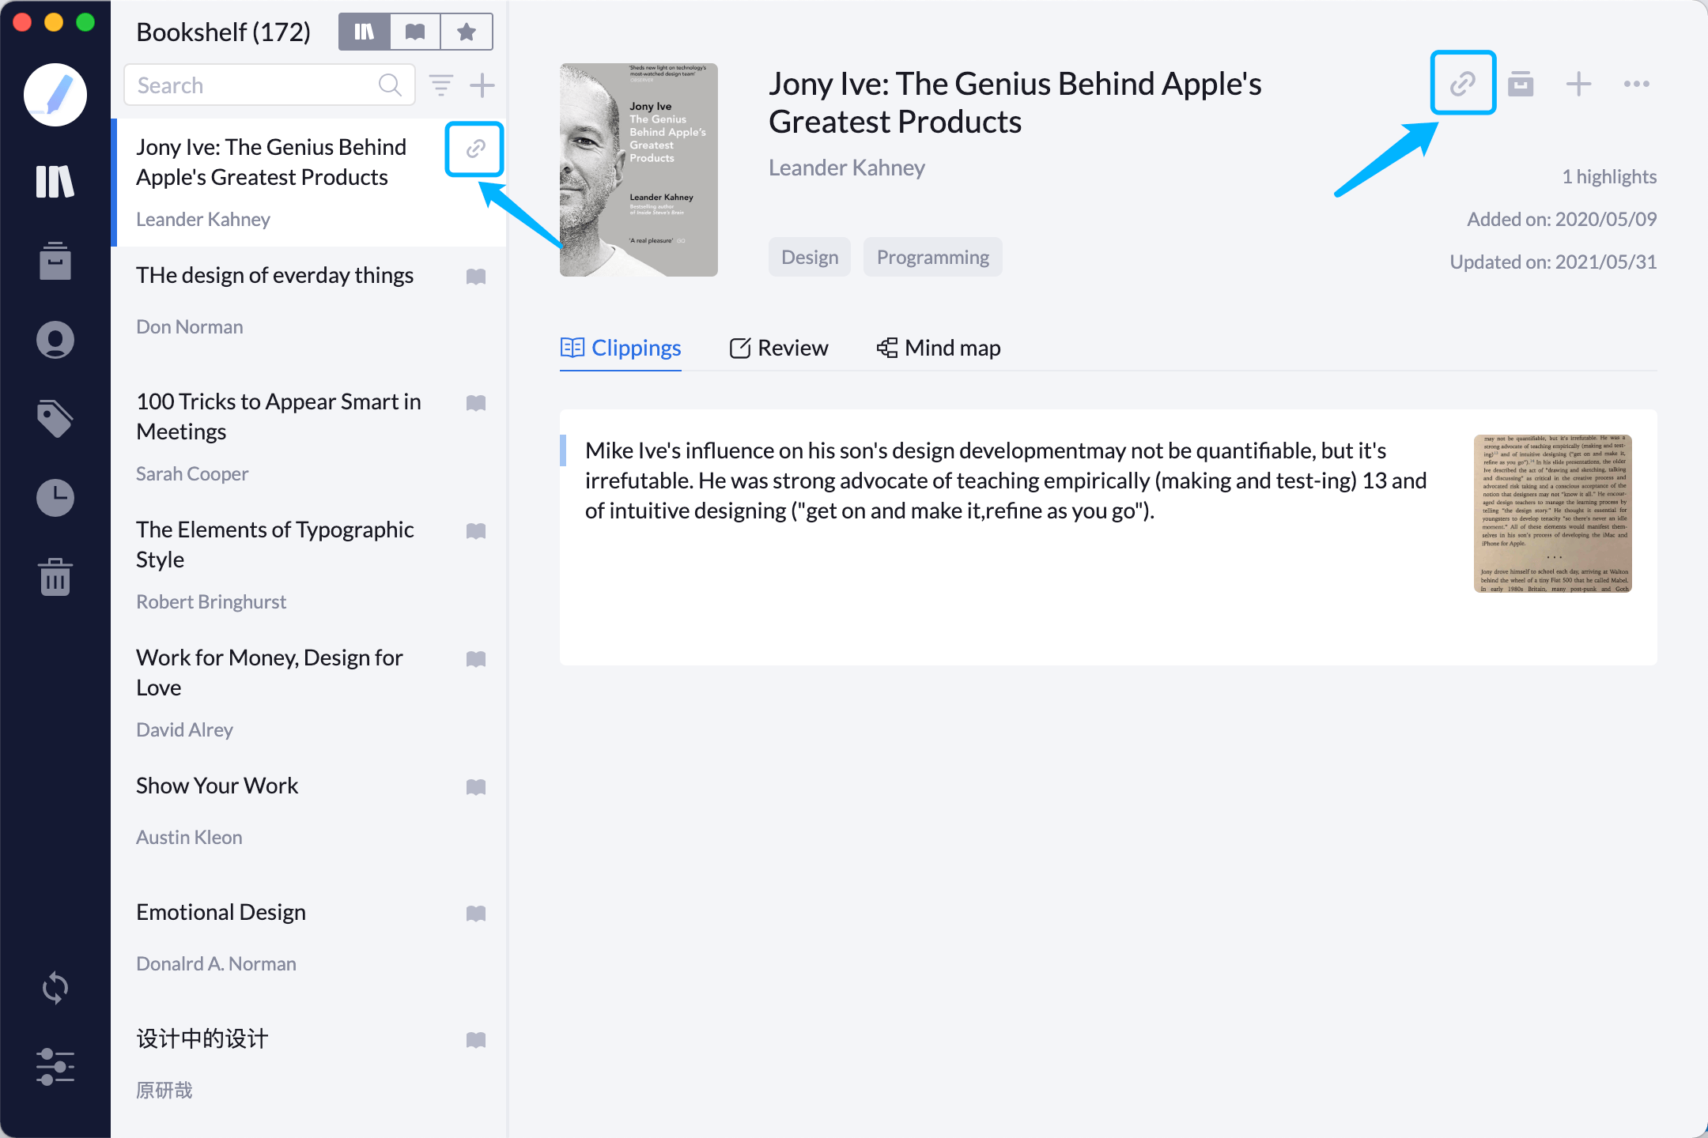Switch to the Clippings tab
Viewport: 1708px width, 1138px height.
point(621,348)
